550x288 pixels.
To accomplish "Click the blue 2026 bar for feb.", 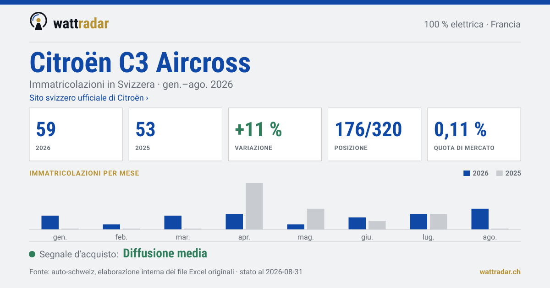I will pos(111,227).
